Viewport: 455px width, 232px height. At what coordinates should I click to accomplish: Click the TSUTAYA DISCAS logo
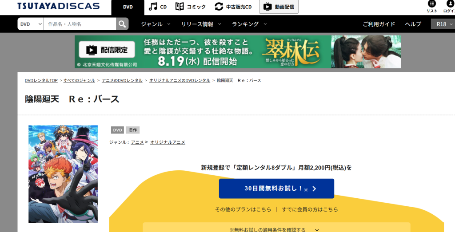(58, 6)
